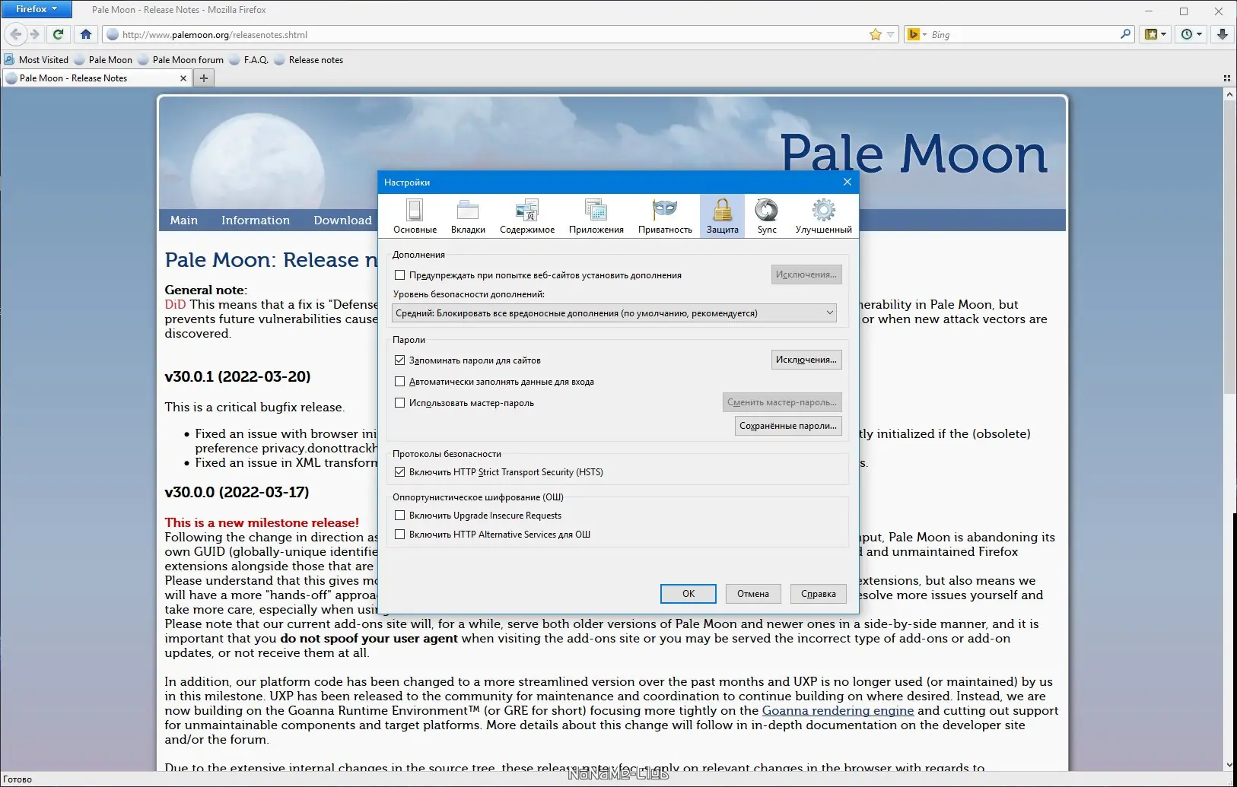Go to the Home page
Image resolution: width=1237 pixels, height=787 pixels.
86,34
